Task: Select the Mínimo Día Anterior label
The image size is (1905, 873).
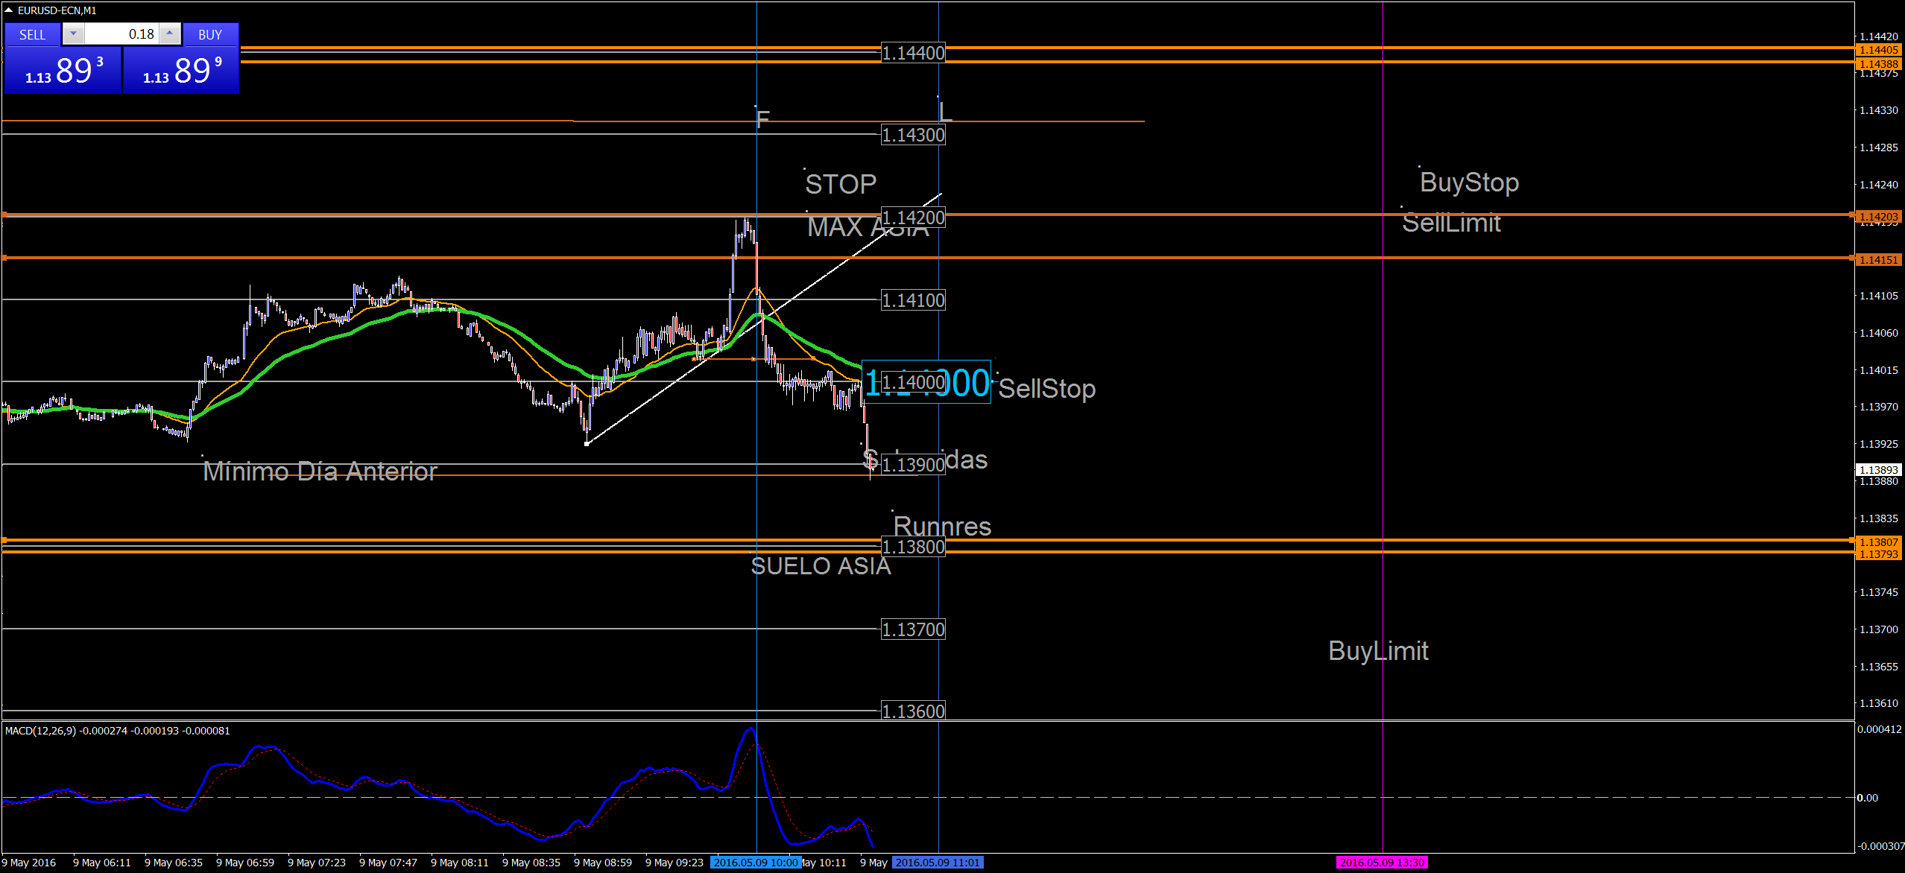Action: click(320, 472)
